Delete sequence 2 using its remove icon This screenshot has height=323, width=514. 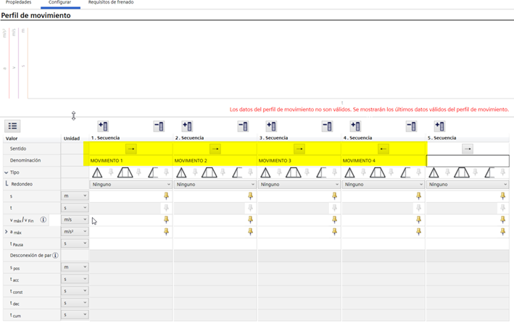[x=243, y=126]
